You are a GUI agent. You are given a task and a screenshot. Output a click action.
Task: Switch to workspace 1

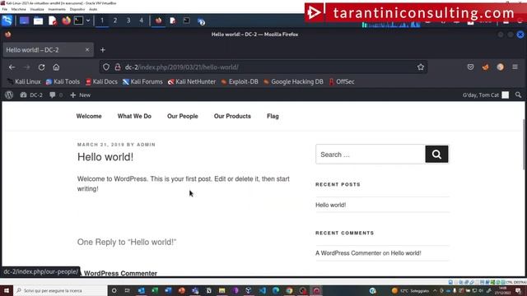[102, 21]
